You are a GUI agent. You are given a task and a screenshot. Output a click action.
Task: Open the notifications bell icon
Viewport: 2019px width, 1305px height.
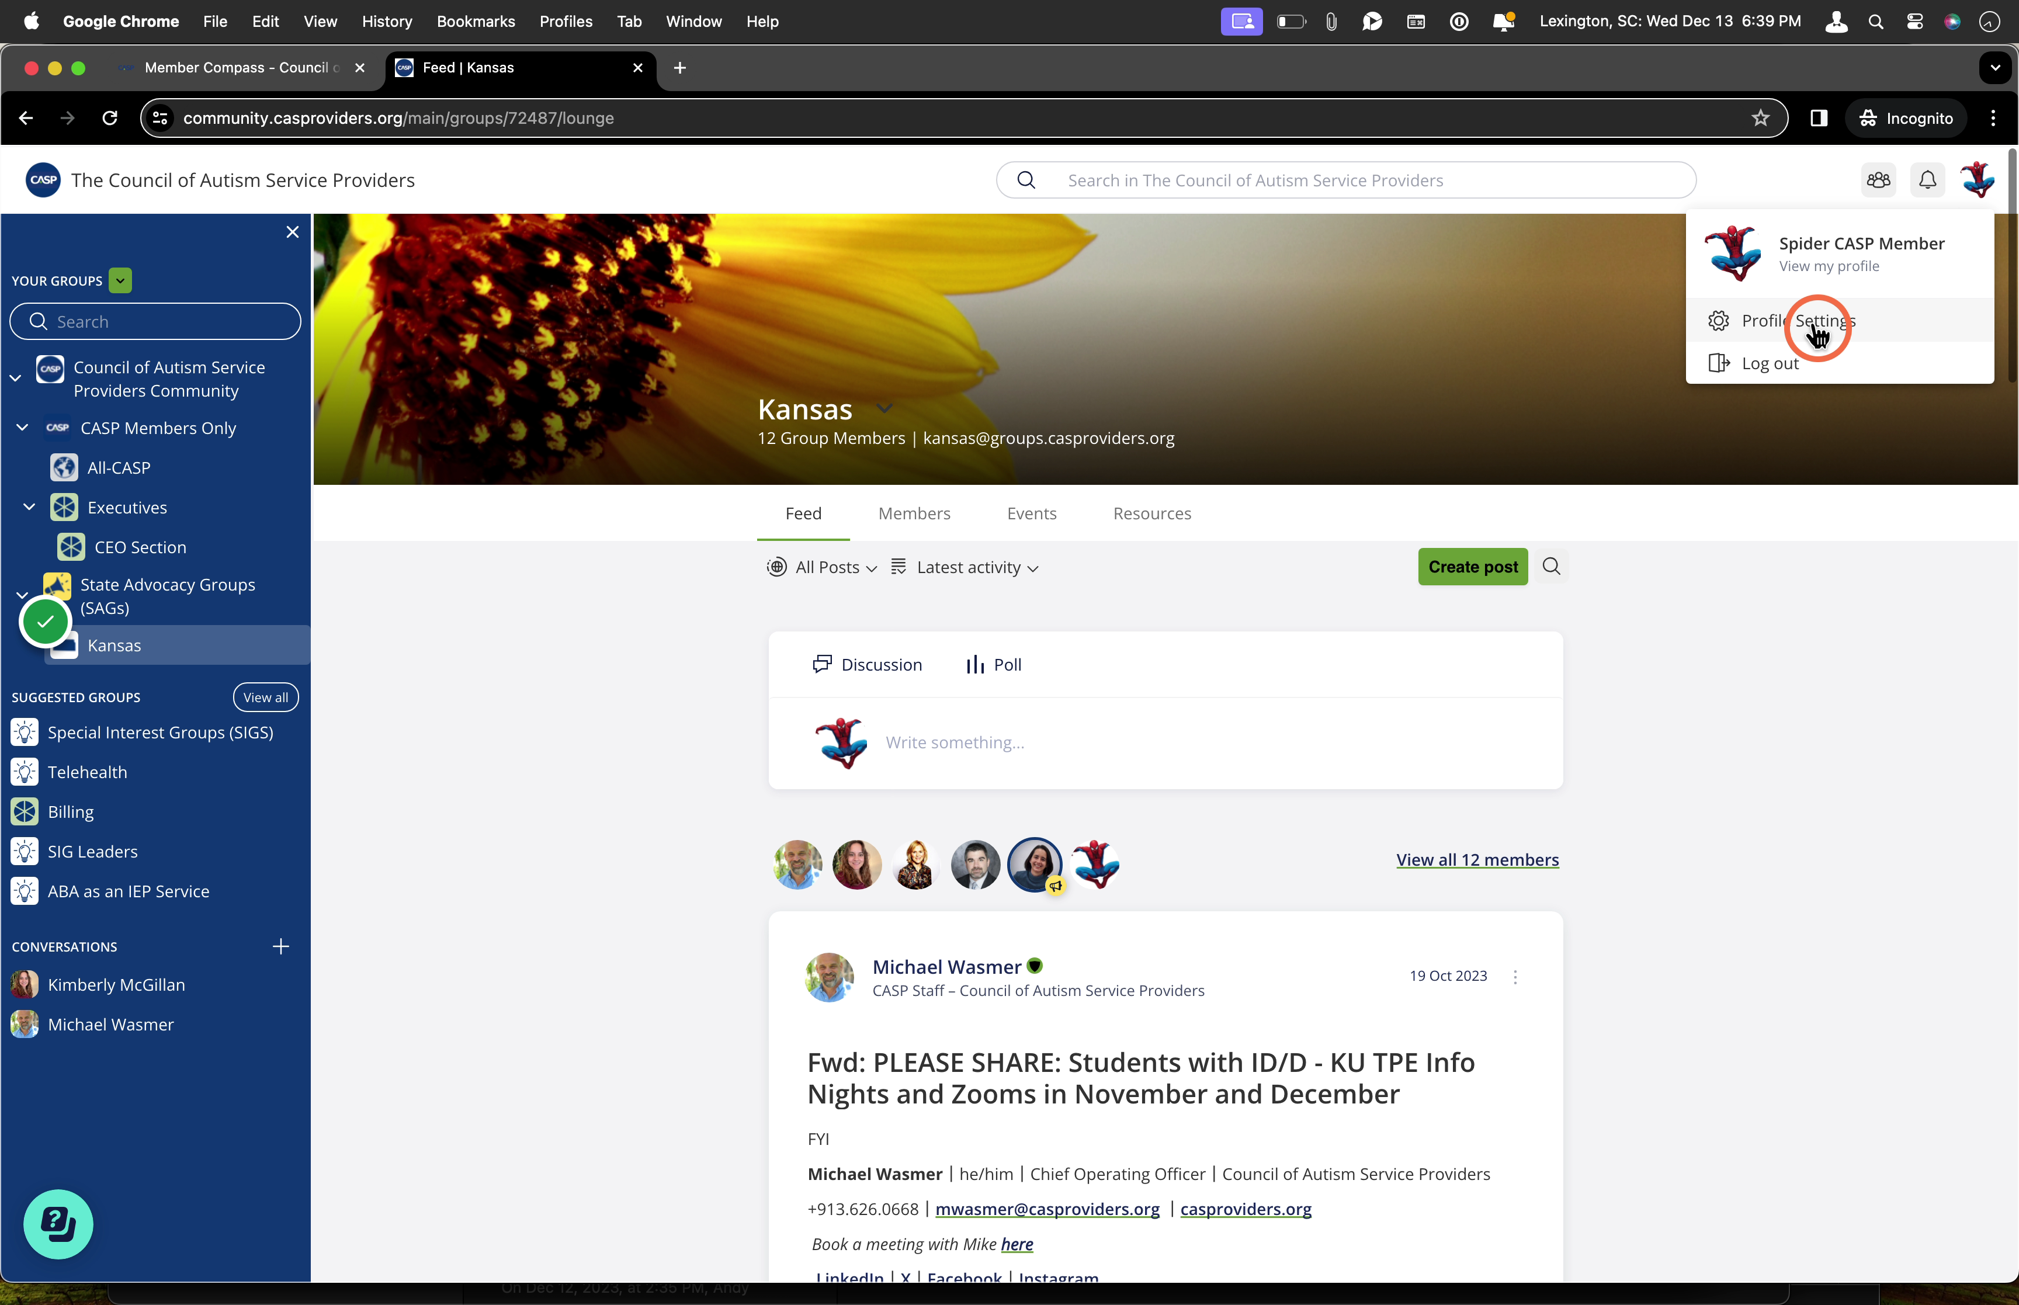1927,180
